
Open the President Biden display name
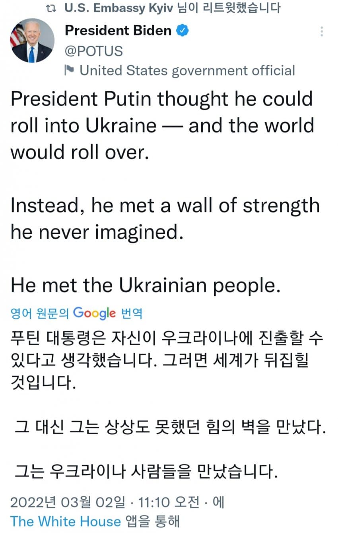point(118,30)
